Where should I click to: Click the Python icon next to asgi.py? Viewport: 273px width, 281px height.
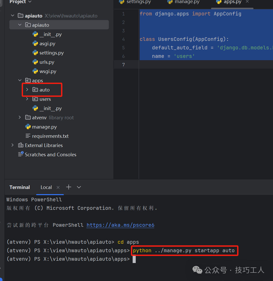tap(35, 43)
